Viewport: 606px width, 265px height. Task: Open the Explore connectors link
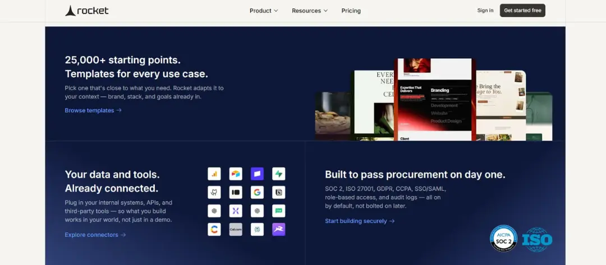point(95,235)
